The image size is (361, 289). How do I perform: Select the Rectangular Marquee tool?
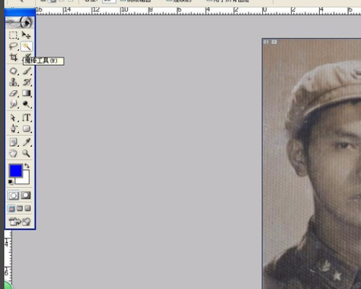(13, 35)
